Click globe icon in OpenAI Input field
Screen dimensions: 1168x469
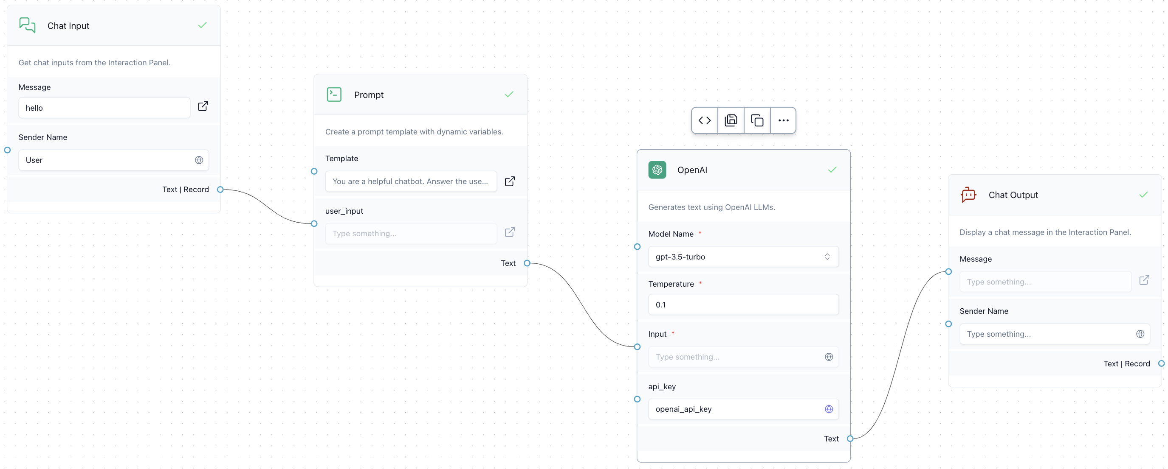pos(829,357)
